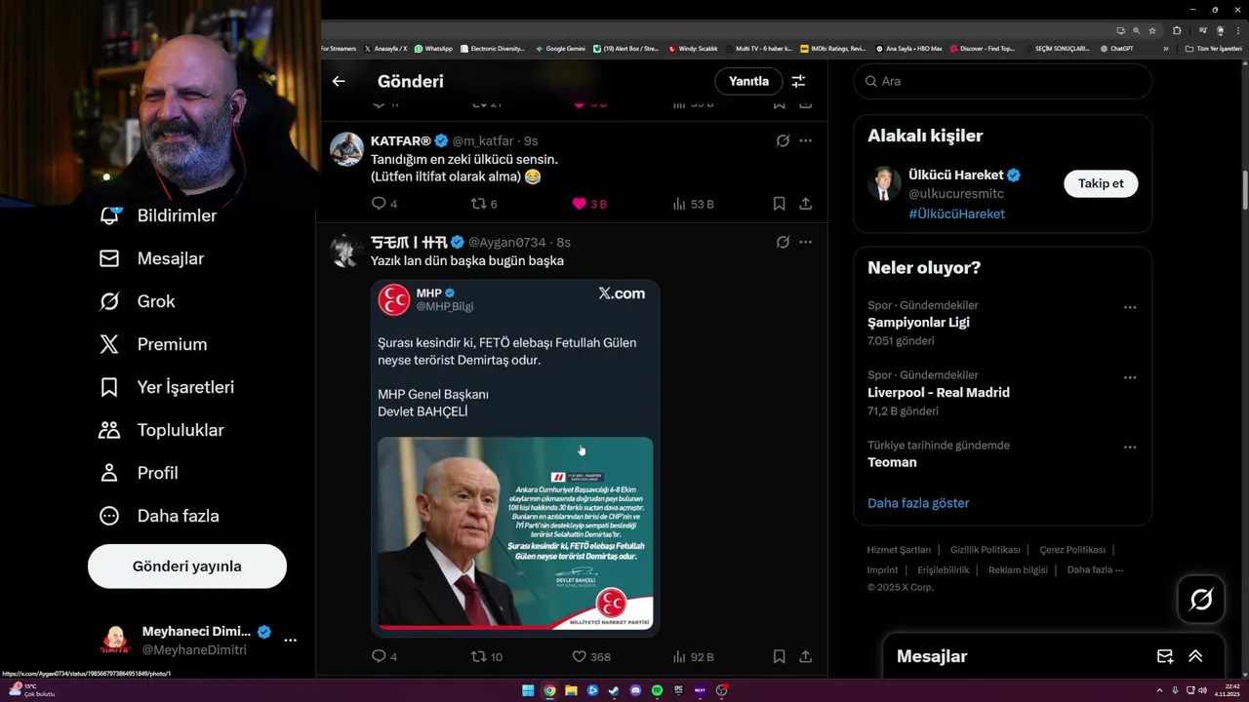Open Topluluklar in the sidebar

pyautogui.click(x=162, y=430)
